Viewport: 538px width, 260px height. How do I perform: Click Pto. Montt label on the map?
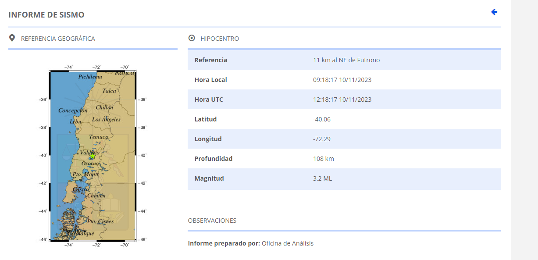86,175
